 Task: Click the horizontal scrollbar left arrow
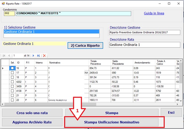pyautogui.click(x=3, y=104)
